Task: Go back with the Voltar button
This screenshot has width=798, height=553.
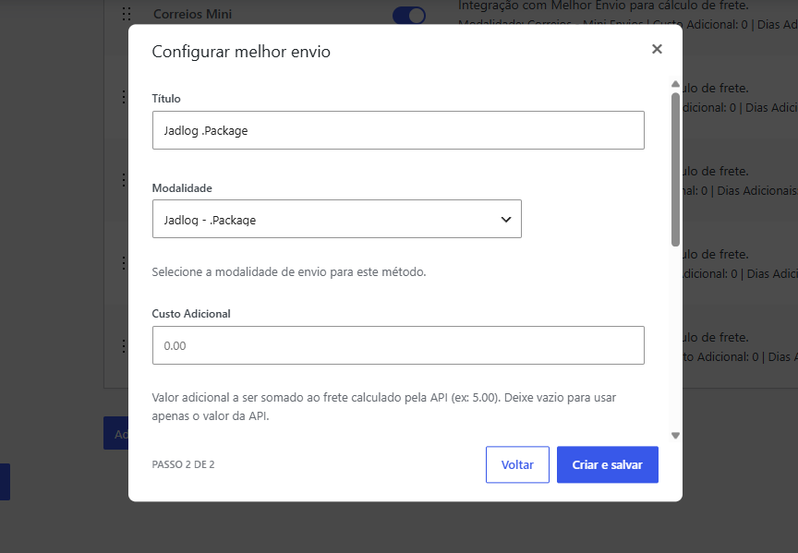Action: [x=517, y=464]
